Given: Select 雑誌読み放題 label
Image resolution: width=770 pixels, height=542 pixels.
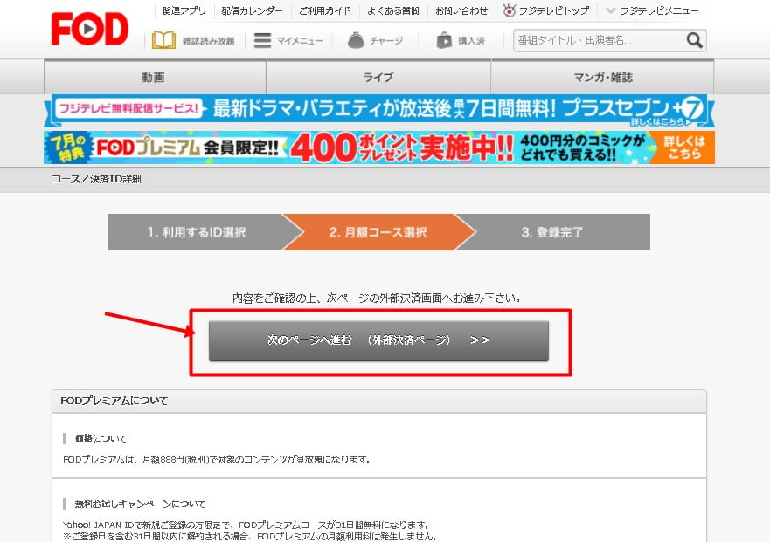Looking at the screenshot, I should [208, 41].
